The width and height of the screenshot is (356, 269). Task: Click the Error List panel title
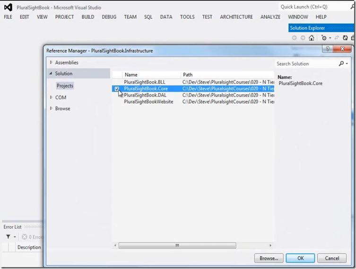point(12,227)
